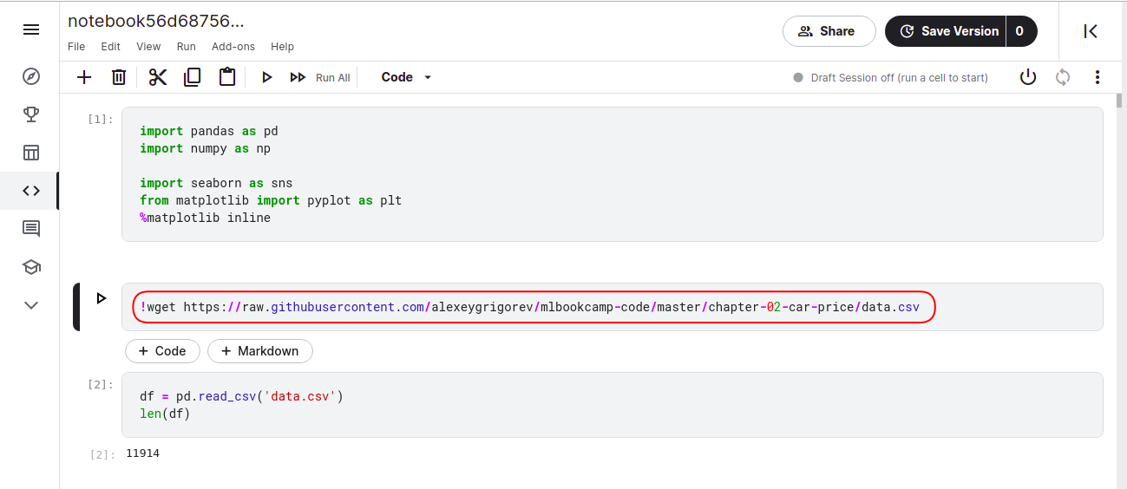Open Competitions trophy icon in sidebar

pyautogui.click(x=31, y=114)
